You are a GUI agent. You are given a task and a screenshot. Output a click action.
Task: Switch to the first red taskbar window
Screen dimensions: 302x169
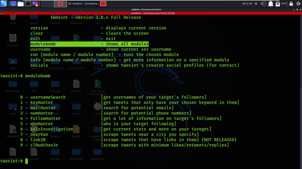tap(60, 3)
